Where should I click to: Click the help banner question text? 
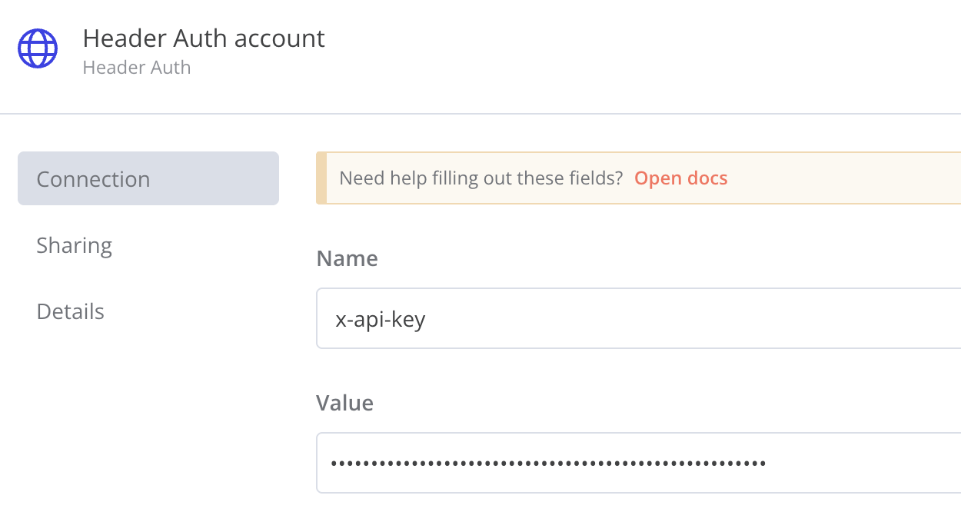click(480, 178)
